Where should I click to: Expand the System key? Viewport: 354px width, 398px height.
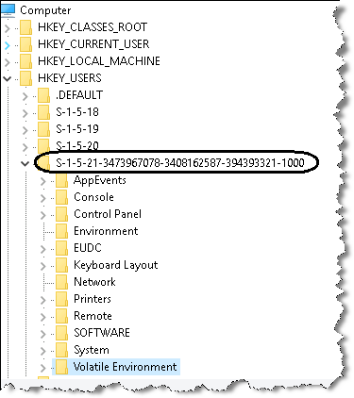tap(43, 351)
